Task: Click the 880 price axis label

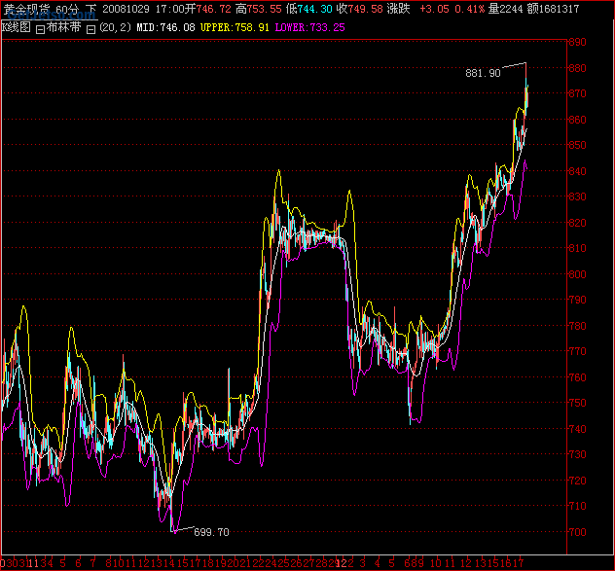Action: (578, 68)
